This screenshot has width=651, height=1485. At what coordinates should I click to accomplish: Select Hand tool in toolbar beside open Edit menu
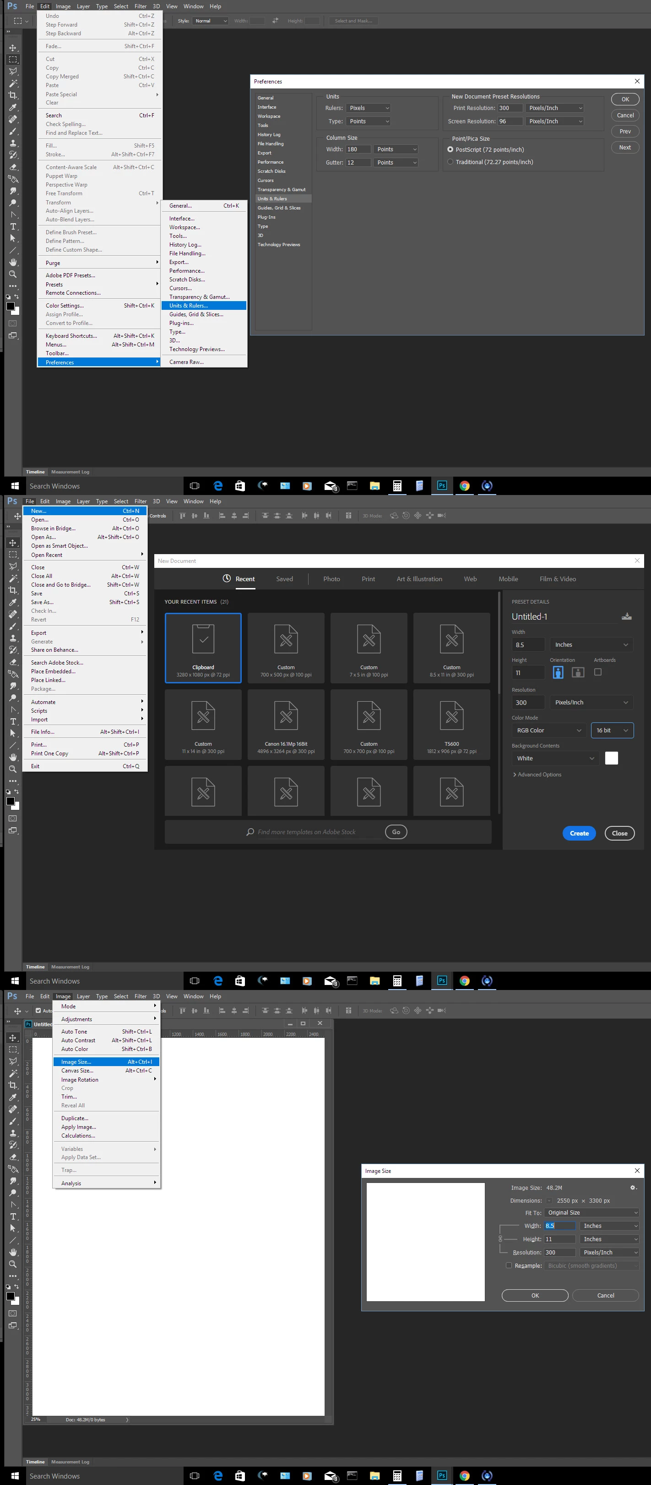tap(13, 262)
